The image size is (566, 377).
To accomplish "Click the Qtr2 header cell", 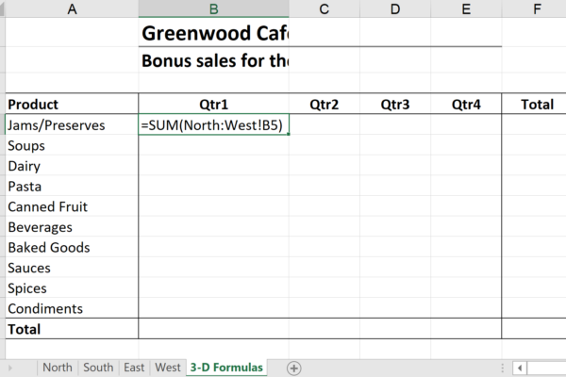I will tap(325, 105).
